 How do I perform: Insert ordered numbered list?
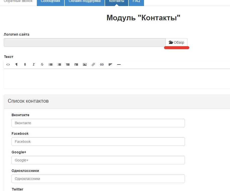[x=59, y=65]
